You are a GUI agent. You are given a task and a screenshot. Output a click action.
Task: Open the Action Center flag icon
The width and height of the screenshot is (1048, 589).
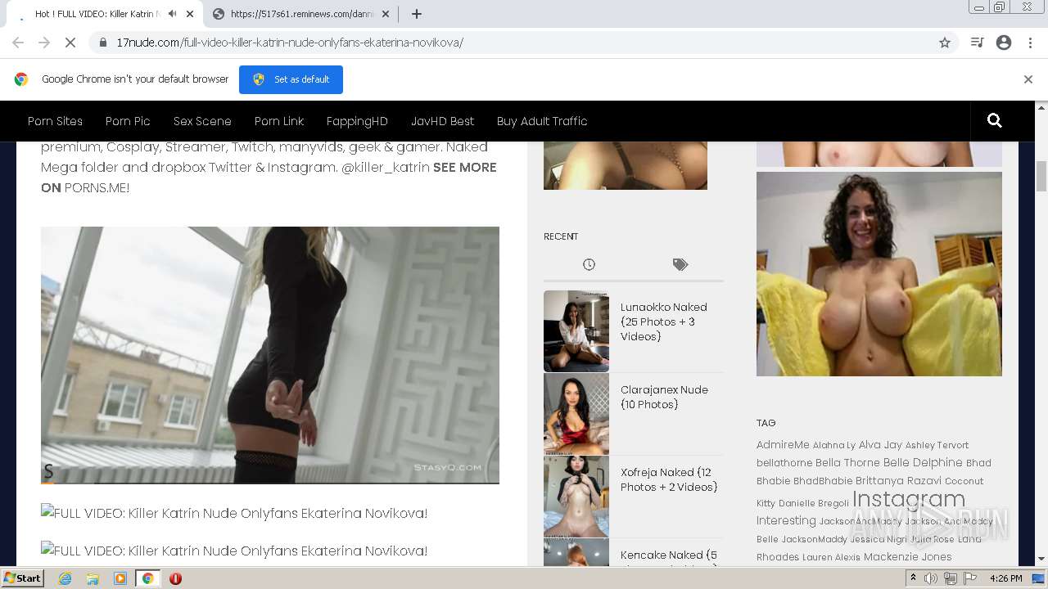pos(970,578)
